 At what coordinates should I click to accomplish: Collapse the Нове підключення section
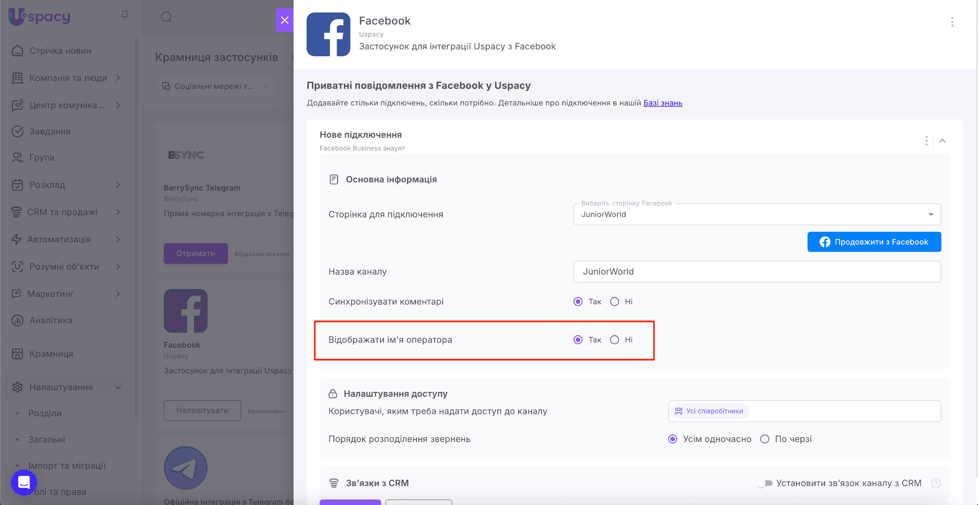(942, 141)
